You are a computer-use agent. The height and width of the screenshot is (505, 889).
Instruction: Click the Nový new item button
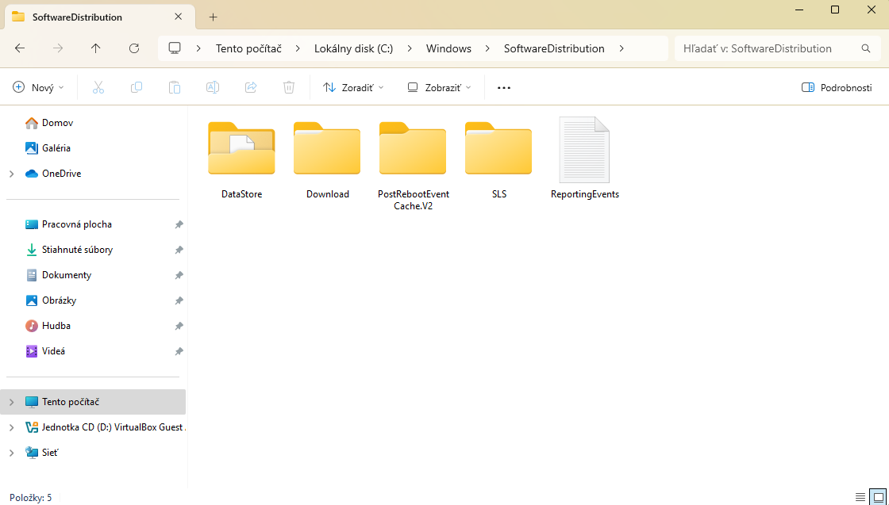[38, 87]
